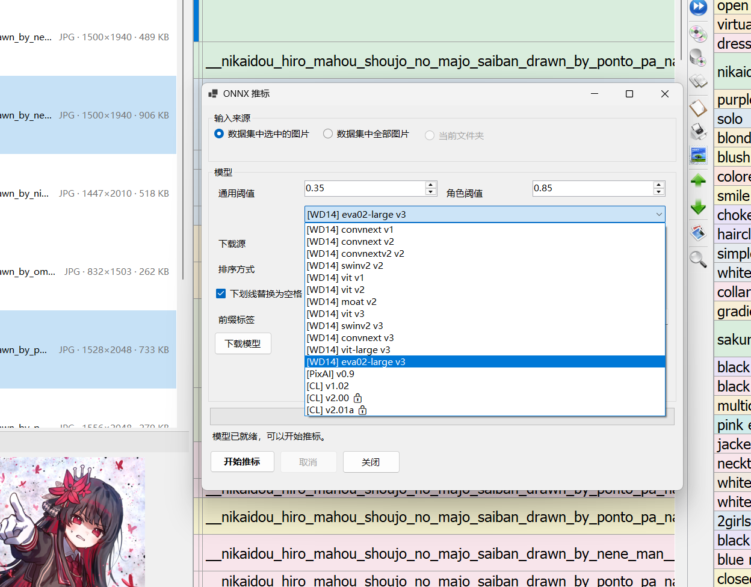
Task: Click the 开始推标 button
Action: point(242,462)
